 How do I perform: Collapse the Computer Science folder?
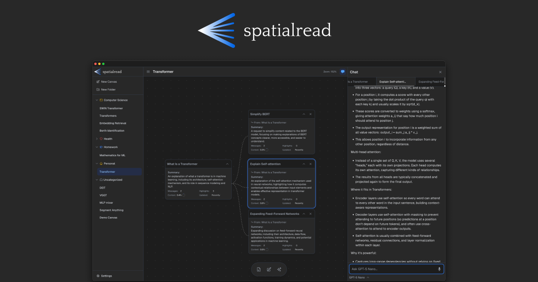pos(96,100)
